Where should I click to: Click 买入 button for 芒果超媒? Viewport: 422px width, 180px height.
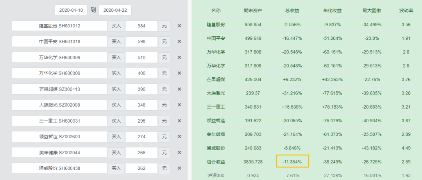click(116, 89)
